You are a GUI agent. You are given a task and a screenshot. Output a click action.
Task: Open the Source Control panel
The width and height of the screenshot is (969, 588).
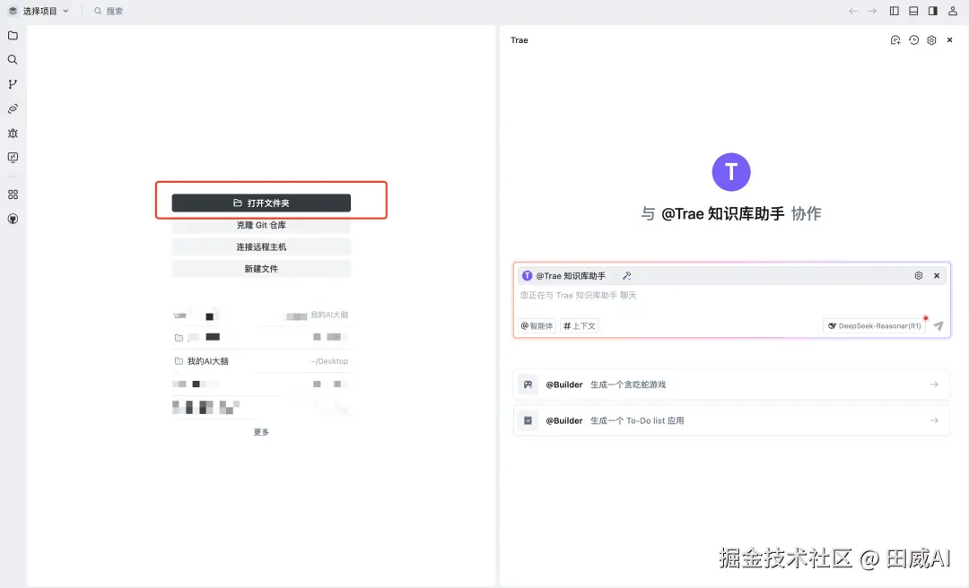point(13,83)
